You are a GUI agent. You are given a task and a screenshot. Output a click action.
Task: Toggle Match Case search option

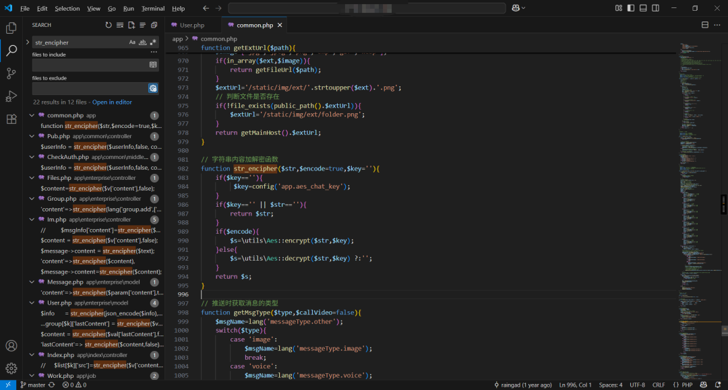(x=132, y=42)
